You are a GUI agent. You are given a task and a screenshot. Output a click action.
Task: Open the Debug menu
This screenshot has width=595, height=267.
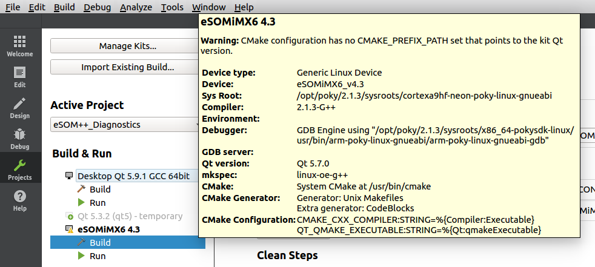98,7
